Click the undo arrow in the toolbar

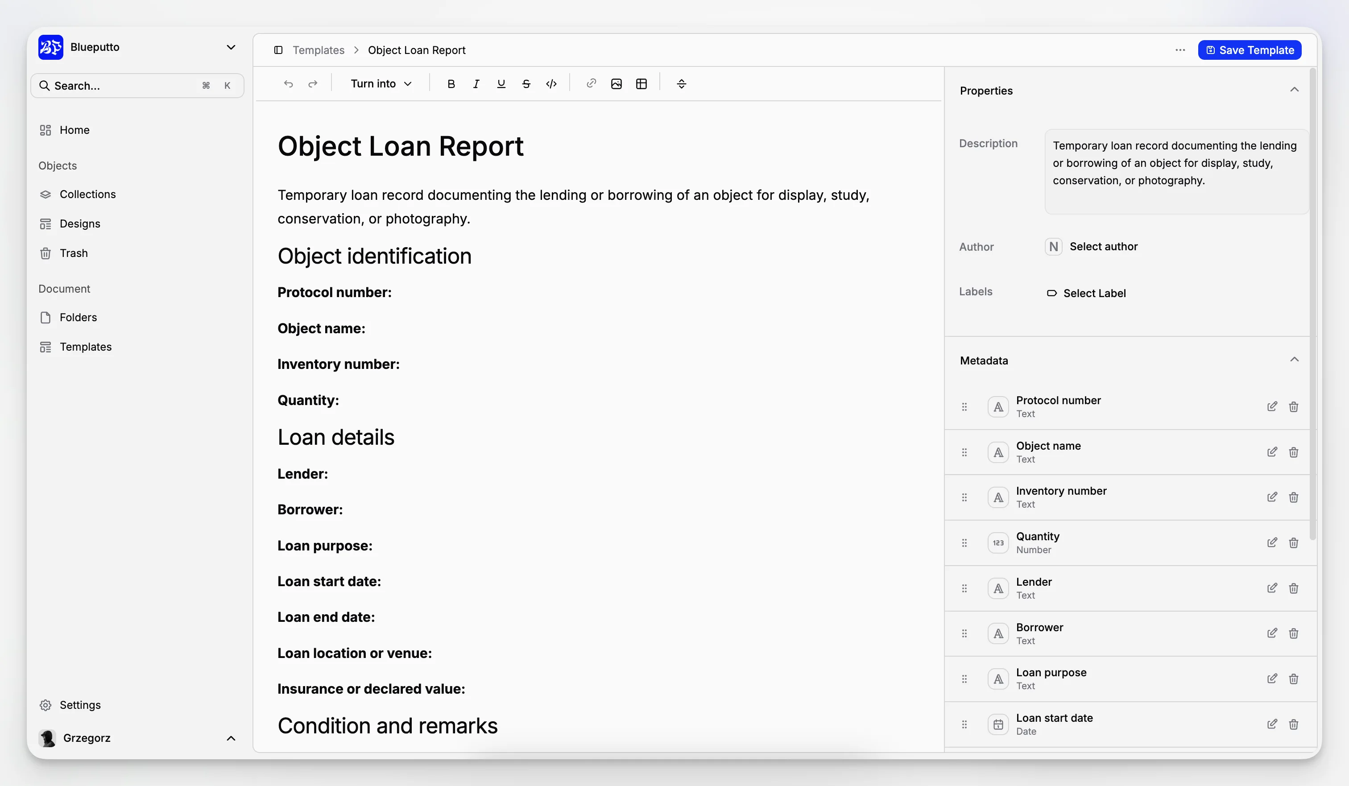[288, 83]
